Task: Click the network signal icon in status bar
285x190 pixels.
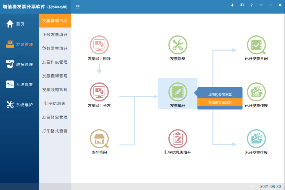Action: (x=251, y=186)
